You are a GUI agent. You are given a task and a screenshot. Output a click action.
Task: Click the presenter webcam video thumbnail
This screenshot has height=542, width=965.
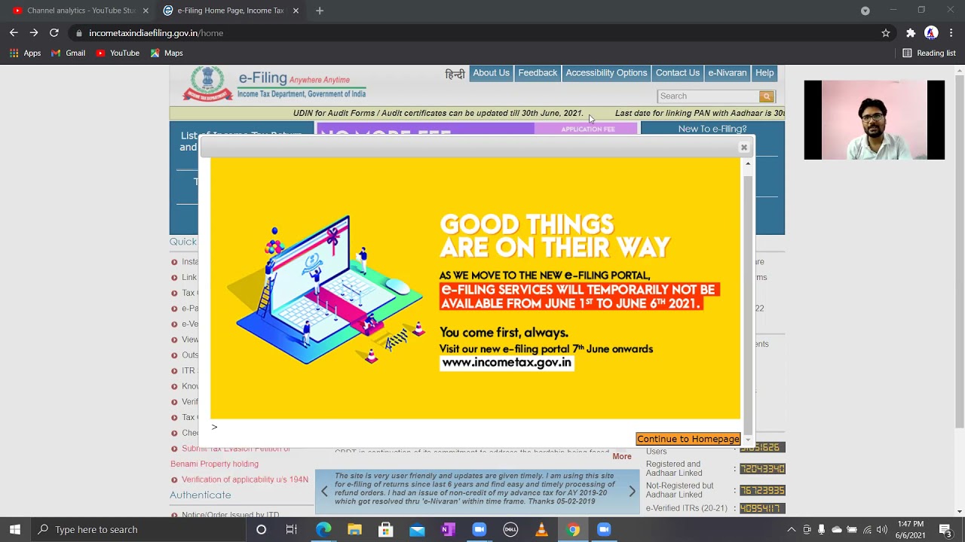pos(874,120)
